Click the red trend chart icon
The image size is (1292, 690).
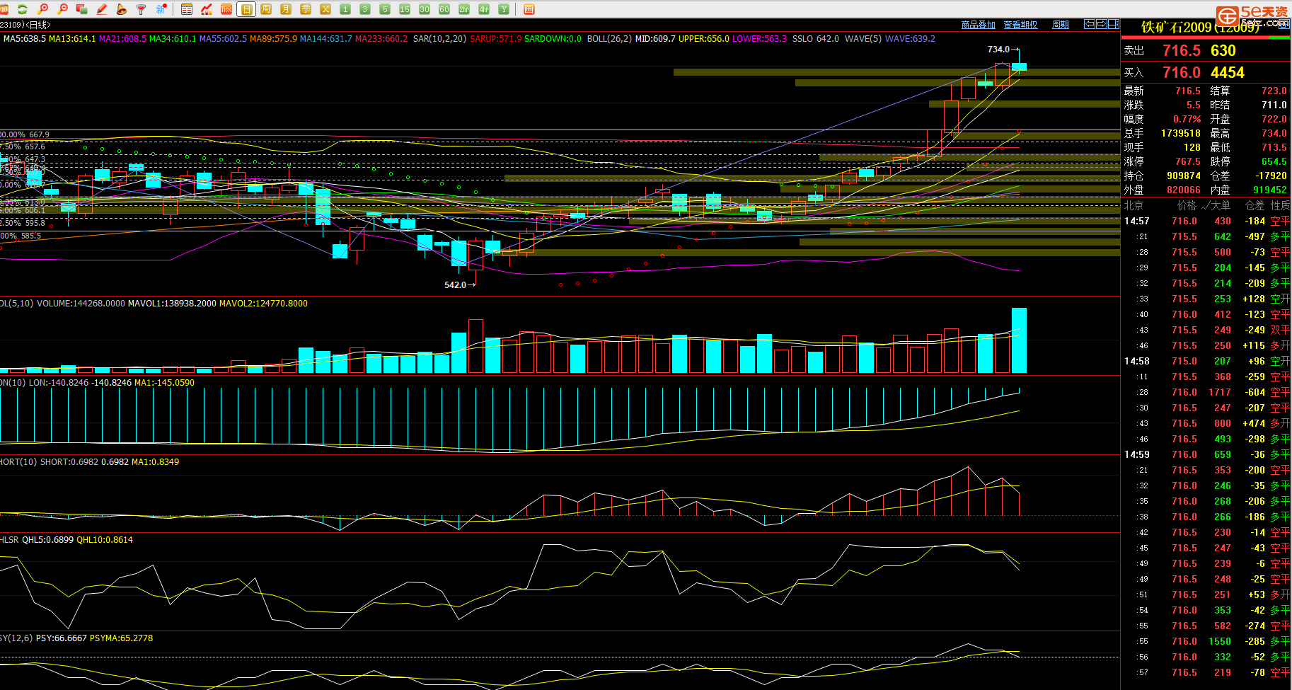coord(207,9)
